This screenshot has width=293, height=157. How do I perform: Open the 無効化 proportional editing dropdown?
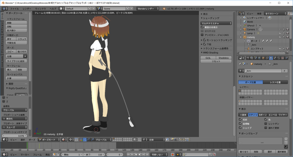click(x=15, y=118)
